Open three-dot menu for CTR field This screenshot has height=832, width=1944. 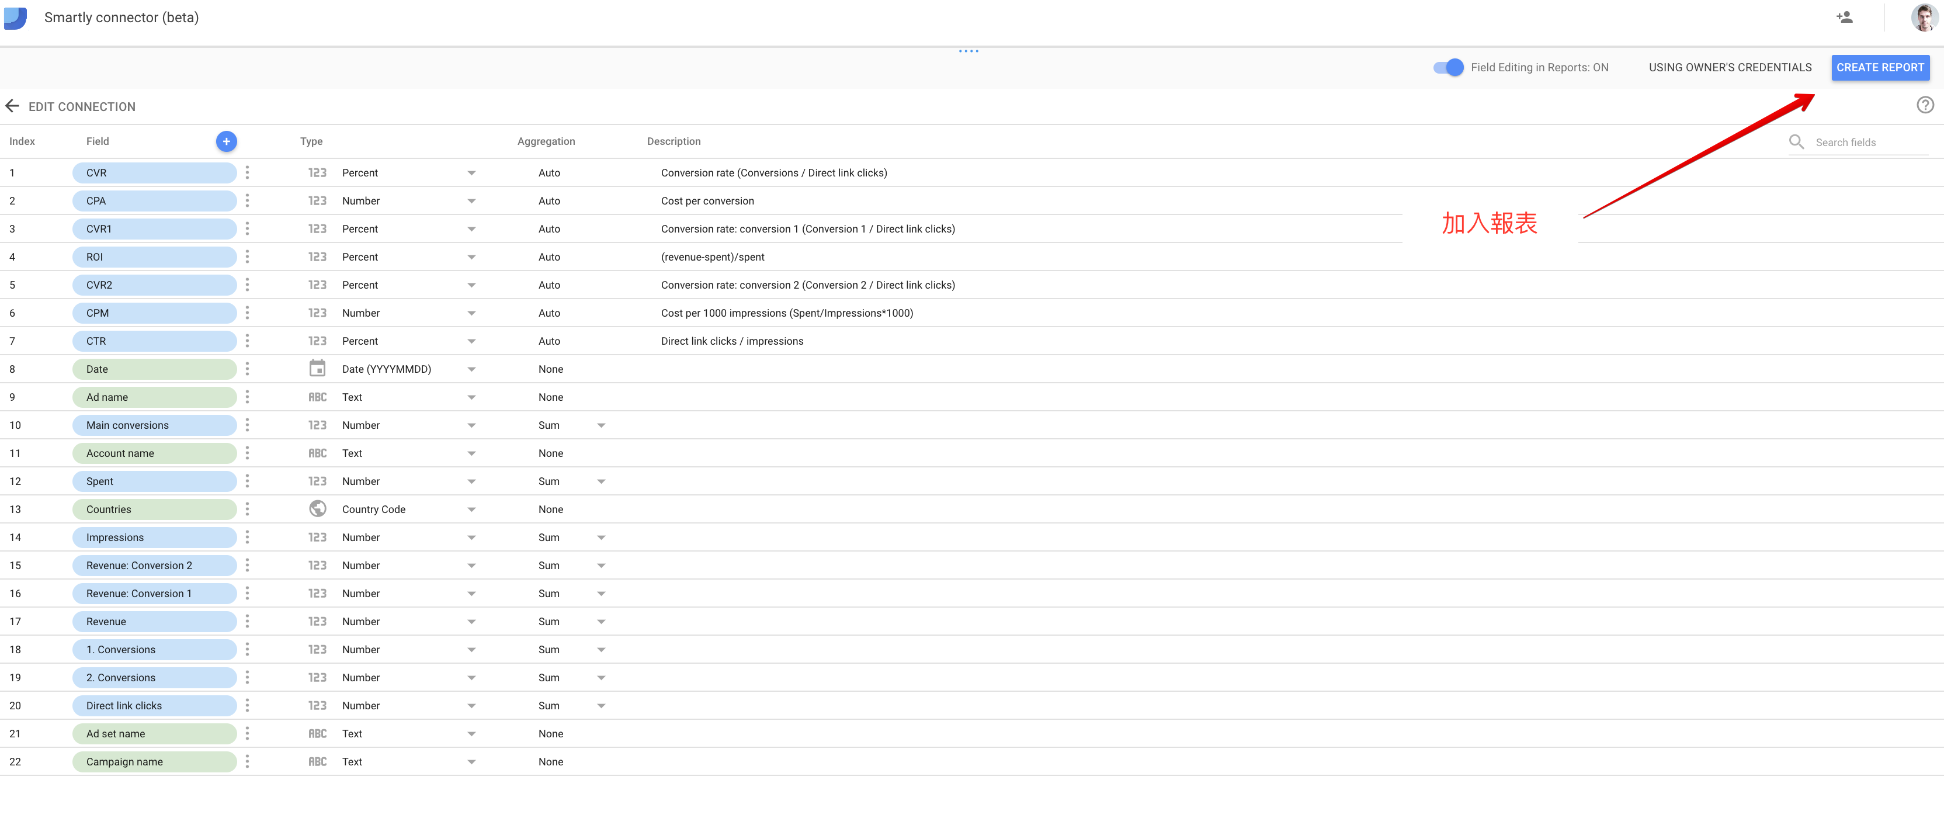point(248,341)
